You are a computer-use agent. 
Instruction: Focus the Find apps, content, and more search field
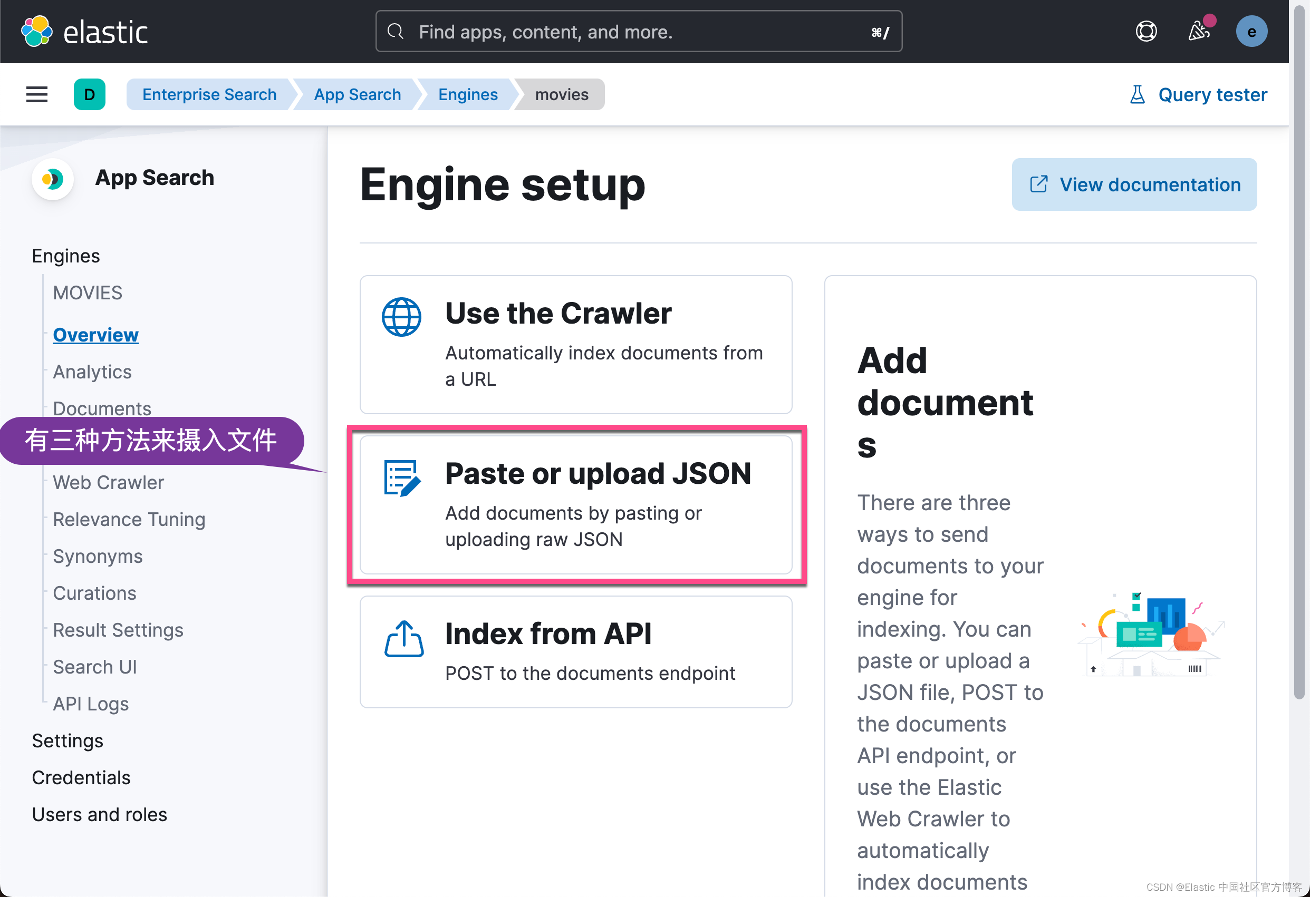click(x=639, y=32)
